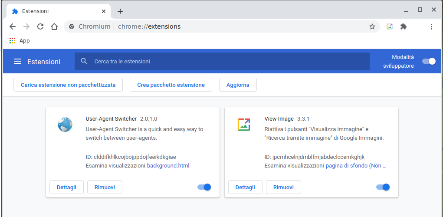This screenshot has height=217, width=443.
Task: Click Rimuovi for View Image
Action: [x=283, y=187]
